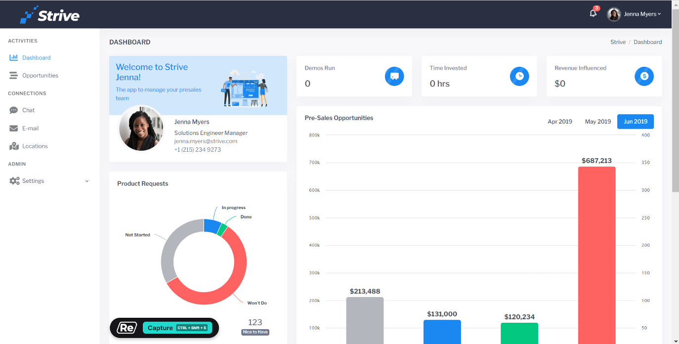This screenshot has height=344, width=679.
Task: Click the Revenue Influenced dollar icon
Action: tap(644, 76)
